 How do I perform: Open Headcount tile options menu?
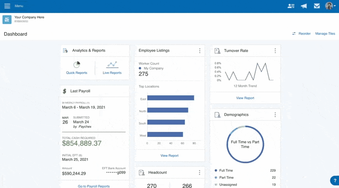tap(200, 172)
